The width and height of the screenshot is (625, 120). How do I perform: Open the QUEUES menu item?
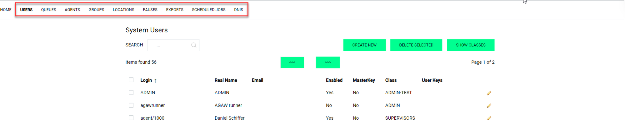[48, 10]
